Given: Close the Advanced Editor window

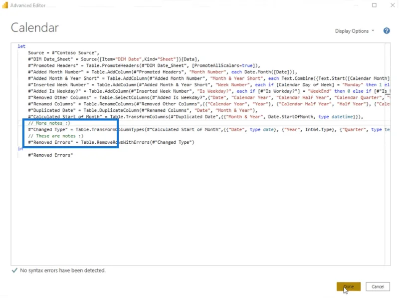Looking at the screenshot, I should 393,5.
